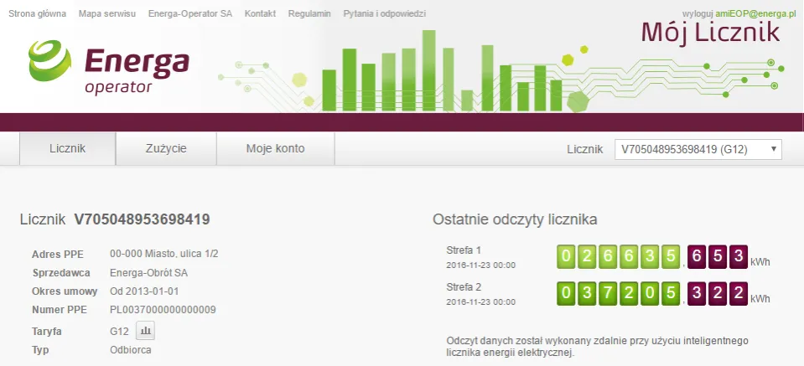Click the meter number heading V705048953698419

coord(142,219)
